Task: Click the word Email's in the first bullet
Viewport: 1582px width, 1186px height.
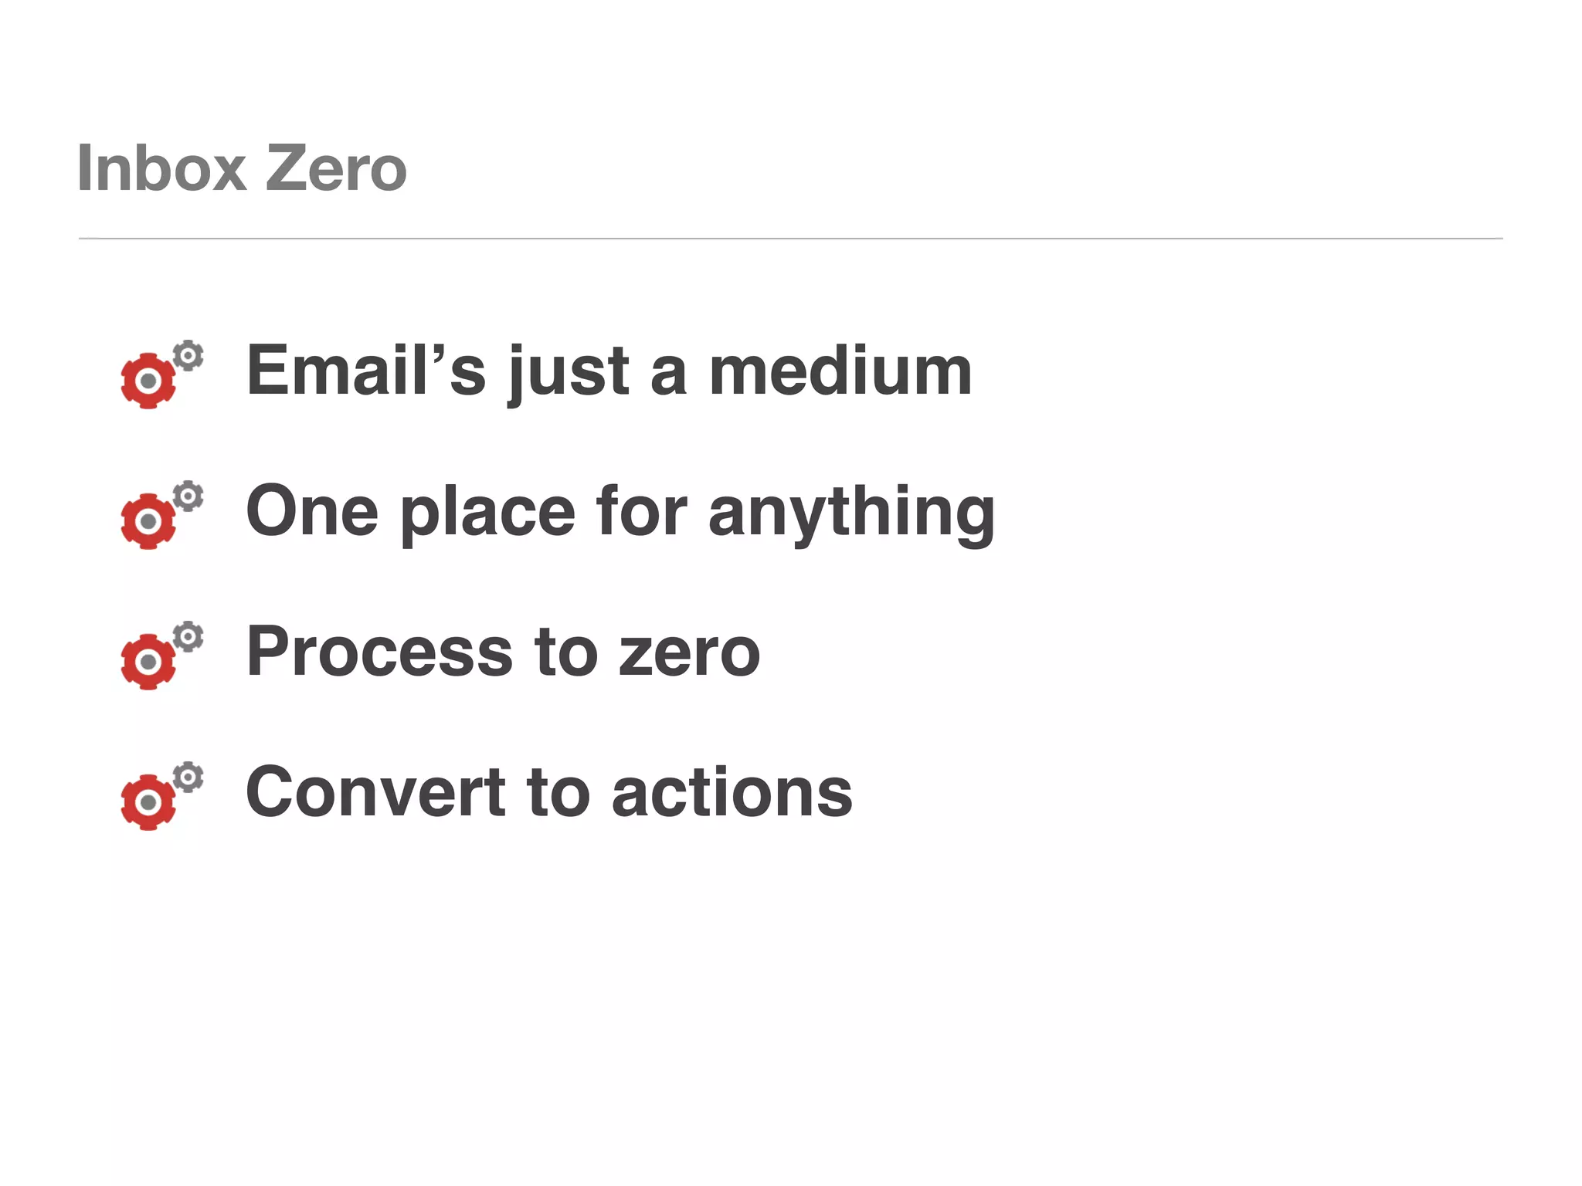Action: (x=366, y=371)
